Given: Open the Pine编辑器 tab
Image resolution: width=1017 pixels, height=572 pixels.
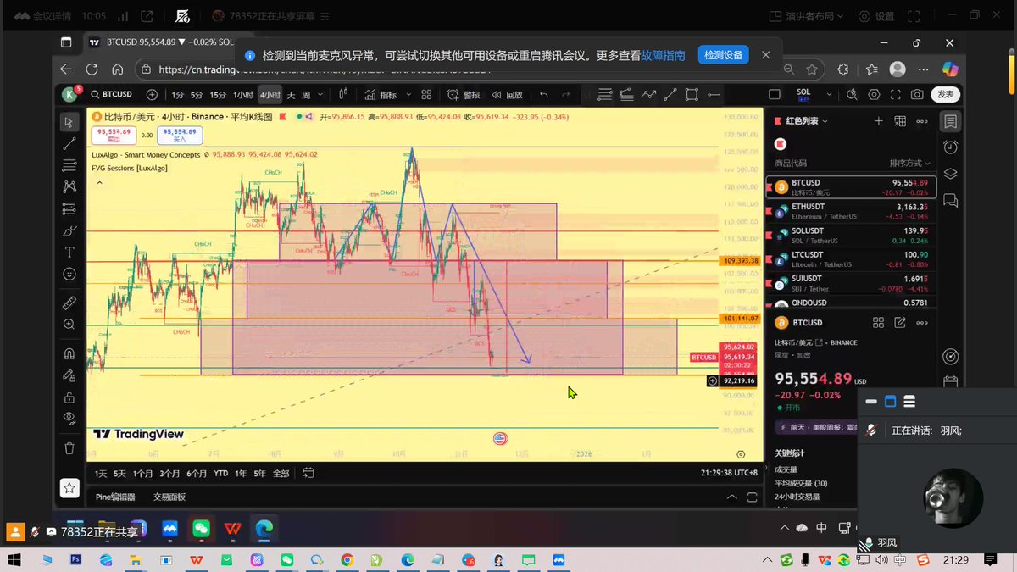Looking at the screenshot, I should (x=115, y=497).
